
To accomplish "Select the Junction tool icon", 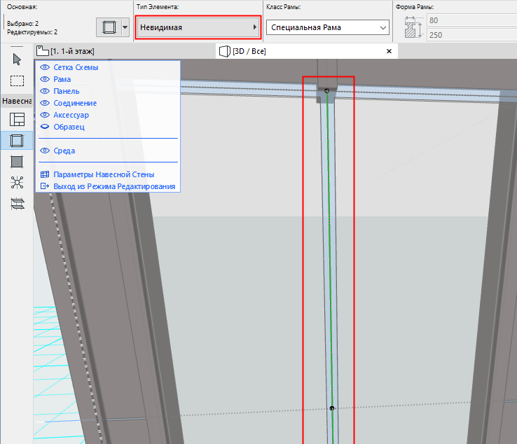I will click(x=17, y=182).
